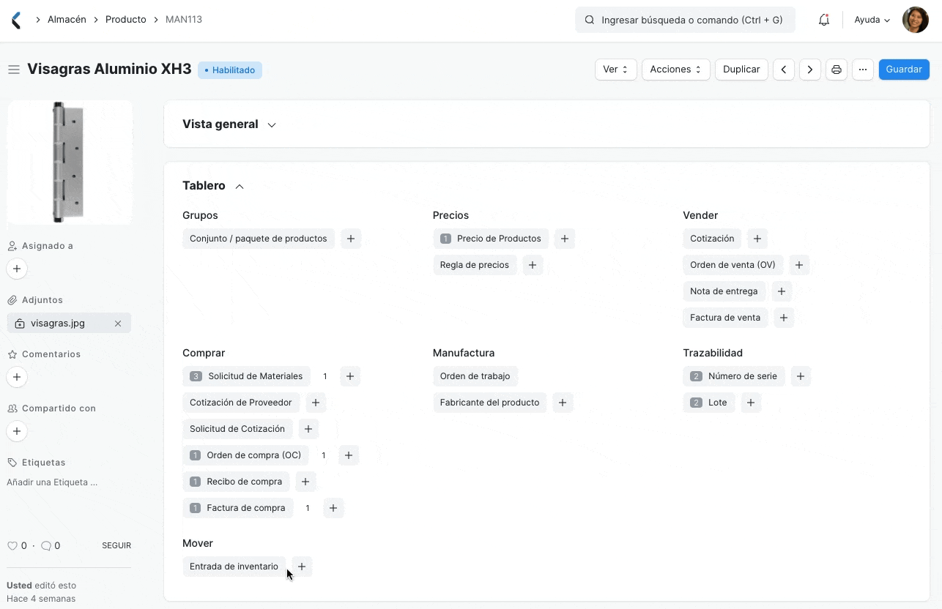Click the Habilitado status badge
Image resolution: width=942 pixels, height=609 pixels.
[x=230, y=70]
